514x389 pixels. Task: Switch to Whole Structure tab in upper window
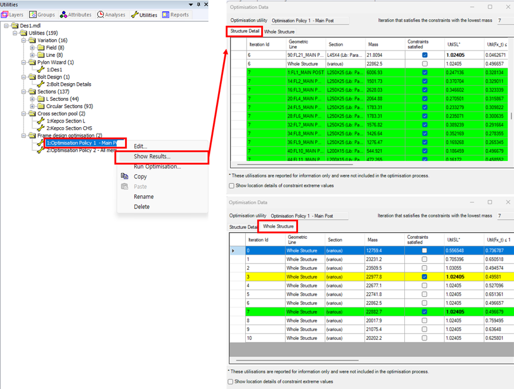click(279, 32)
